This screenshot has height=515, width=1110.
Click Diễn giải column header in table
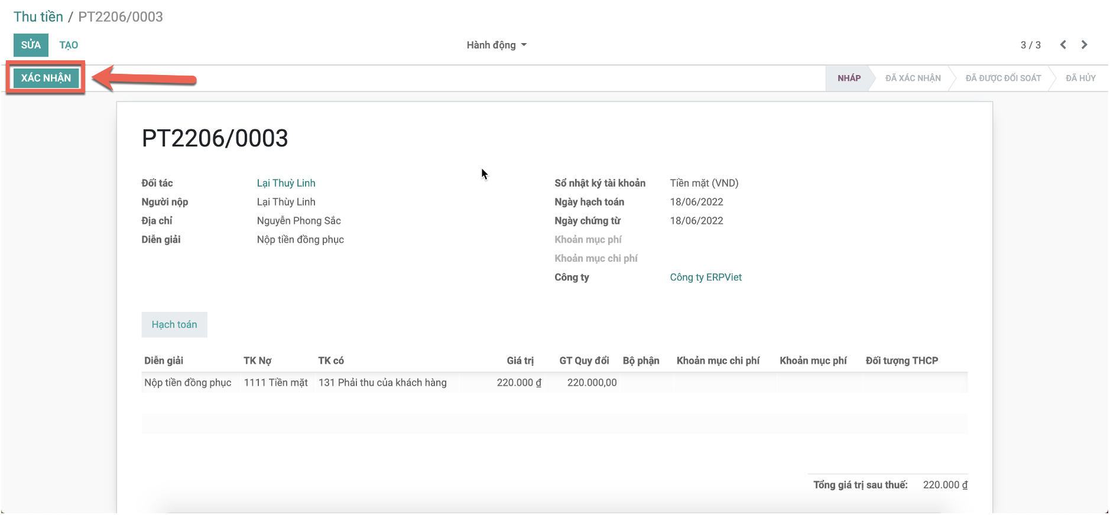tap(164, 361)
